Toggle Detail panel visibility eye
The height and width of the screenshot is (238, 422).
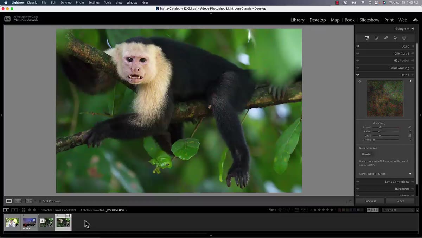358,75
